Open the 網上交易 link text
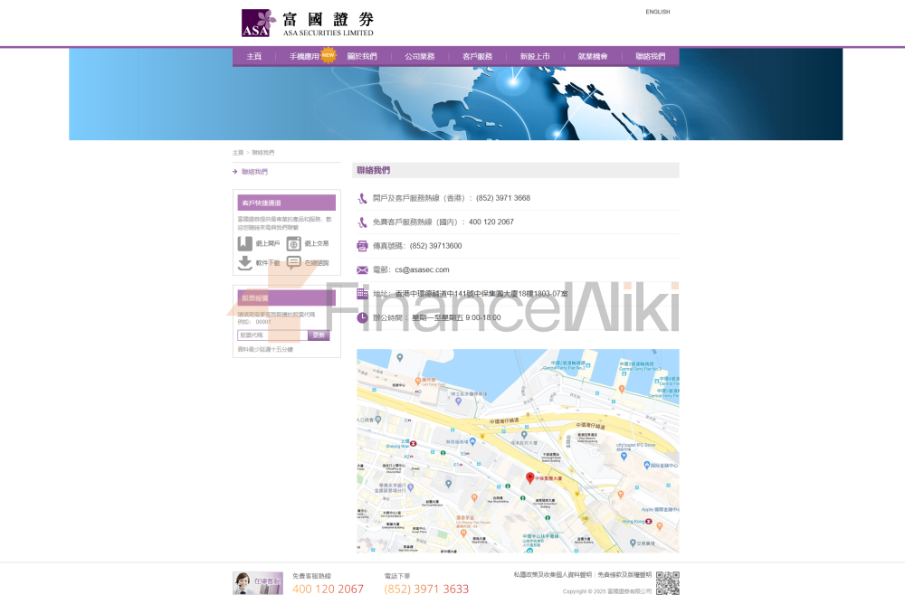 317,243
